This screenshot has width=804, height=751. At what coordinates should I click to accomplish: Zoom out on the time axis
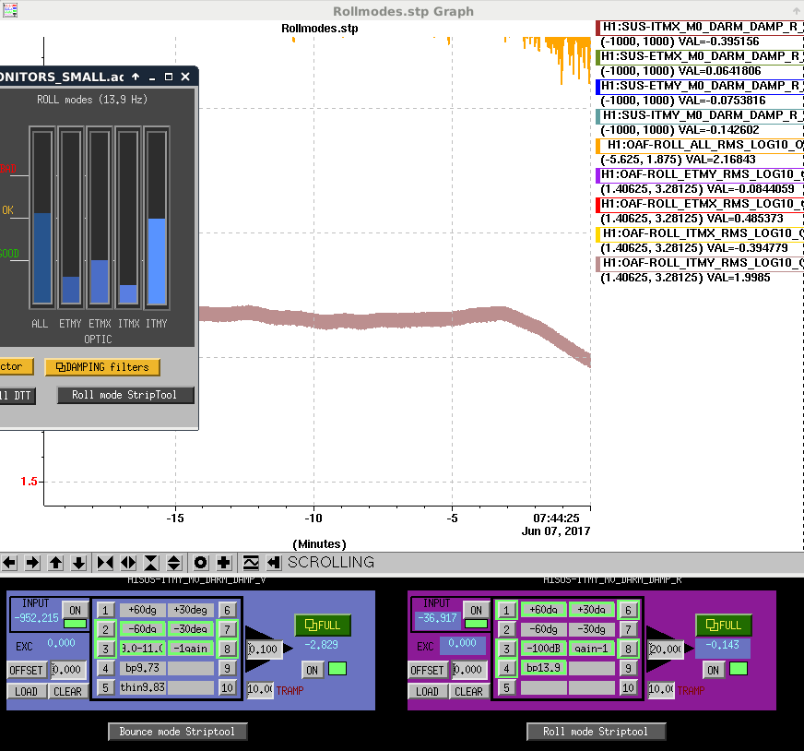pyautogui.click(x=128, y=563)
